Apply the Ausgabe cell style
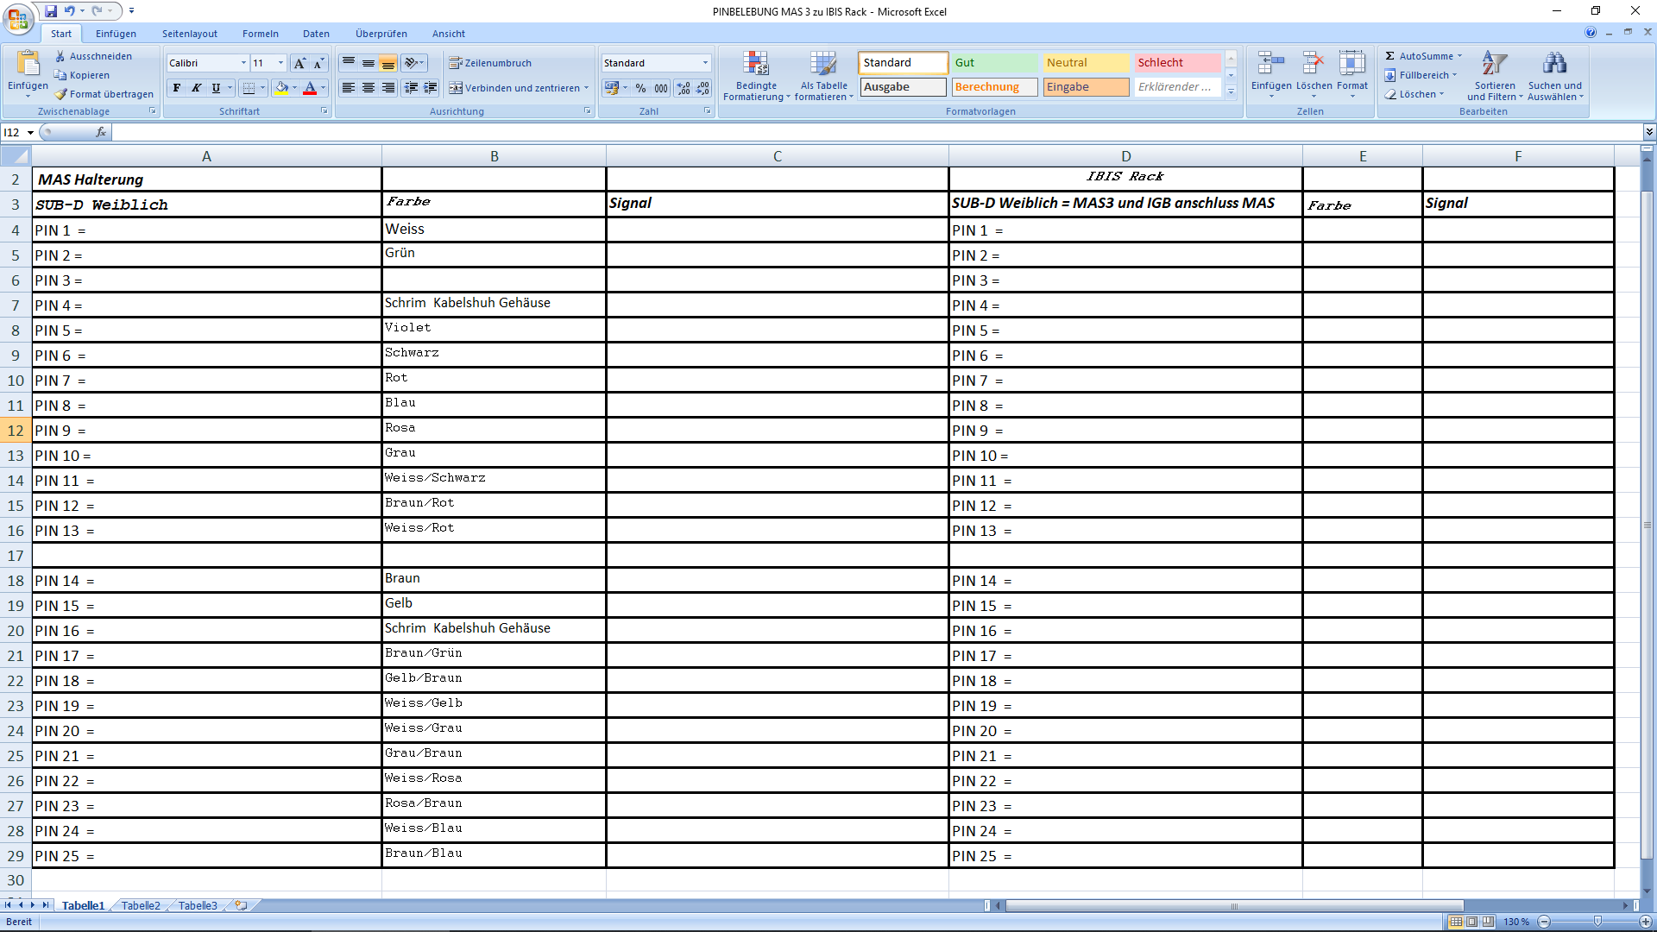This screenshot has width=1657, height=932. (x=903, y=87)
